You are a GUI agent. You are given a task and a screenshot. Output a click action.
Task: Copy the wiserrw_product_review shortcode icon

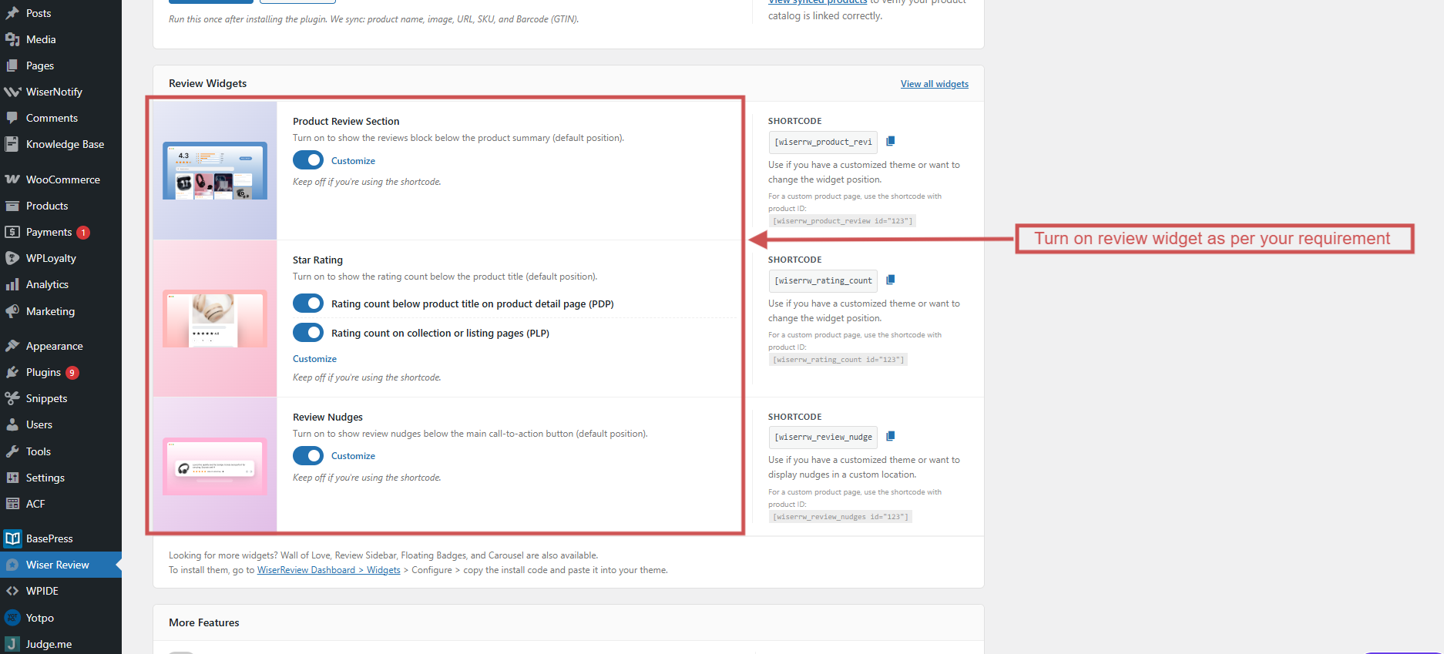point(890,141)
